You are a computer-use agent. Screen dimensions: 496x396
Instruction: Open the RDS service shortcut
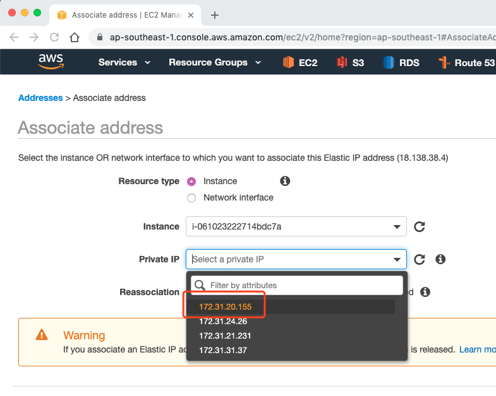(x=401, y=62)
